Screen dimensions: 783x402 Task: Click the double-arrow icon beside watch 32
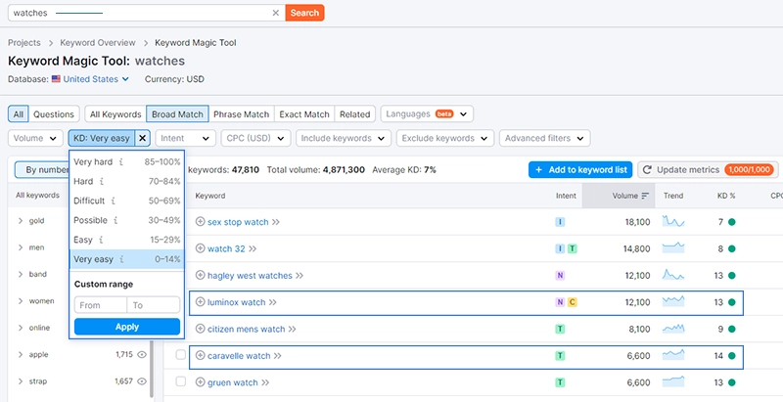(x=252, y=248)
